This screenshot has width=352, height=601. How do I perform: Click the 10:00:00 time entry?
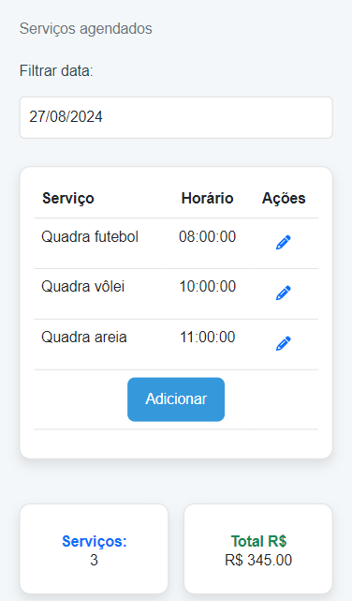click(208, 286)
